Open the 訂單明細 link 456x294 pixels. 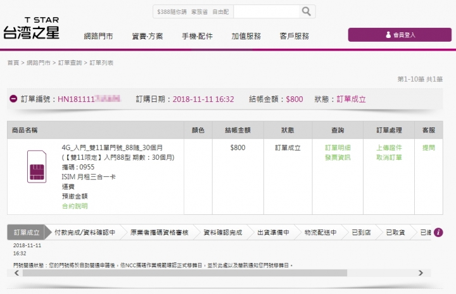338,148
